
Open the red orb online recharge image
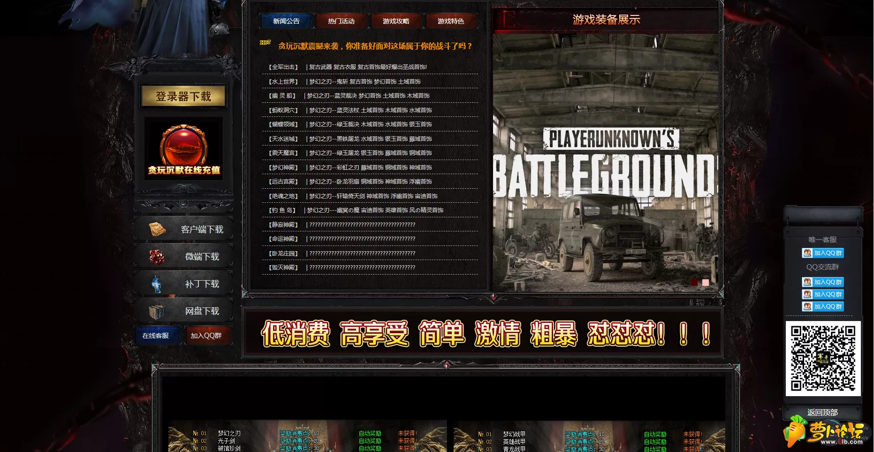click(183, 149)
